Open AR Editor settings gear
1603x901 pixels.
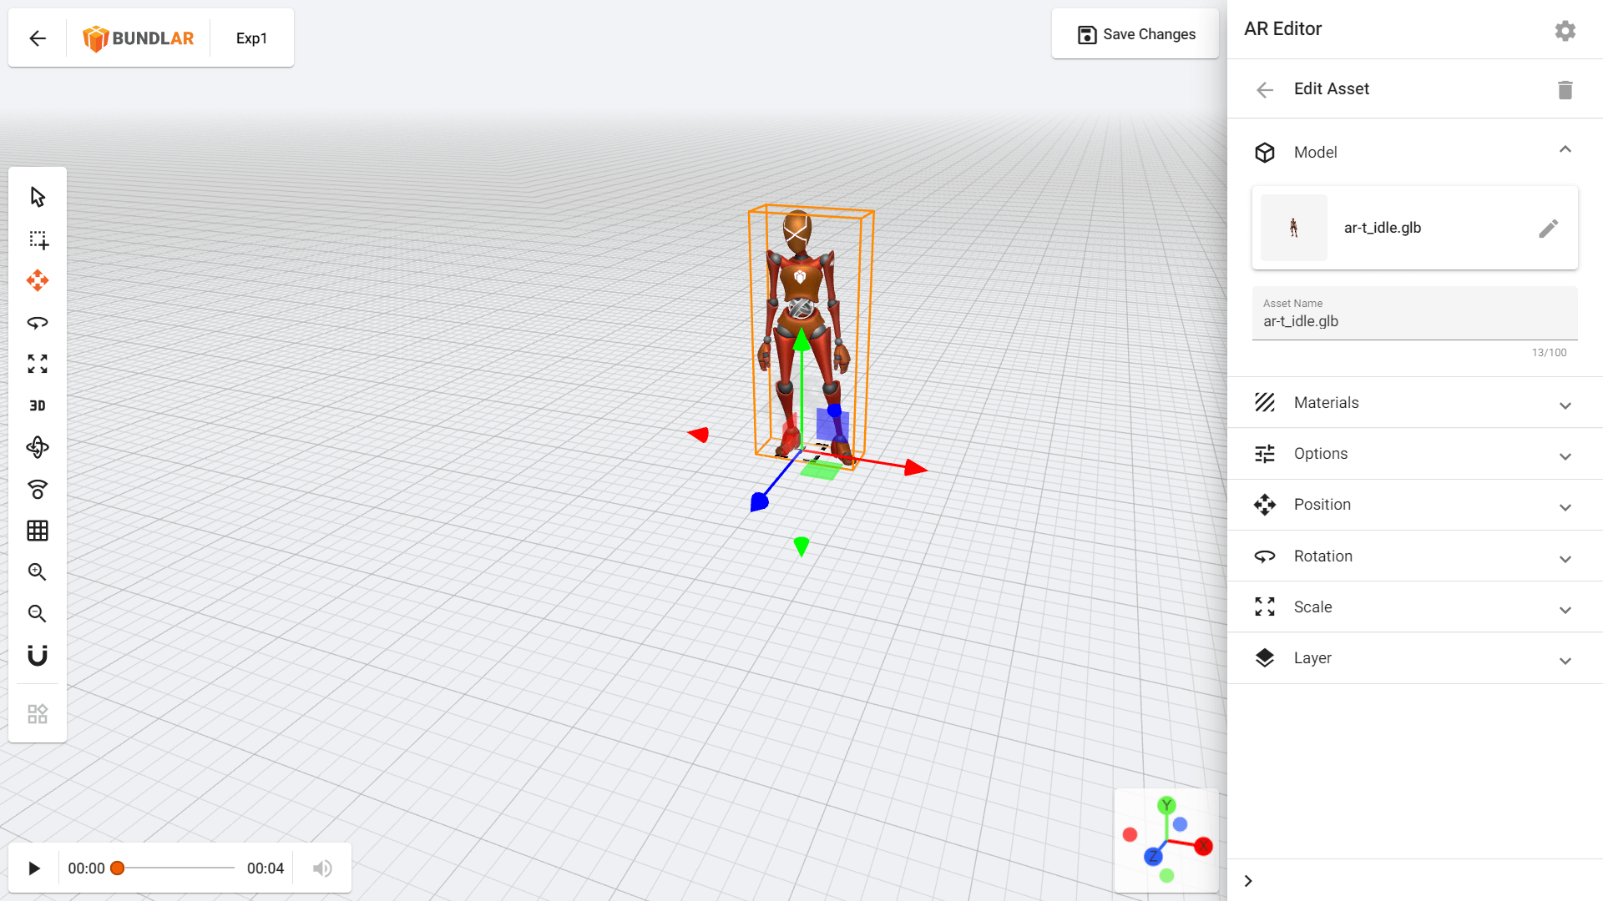[x=1565, y=30]
